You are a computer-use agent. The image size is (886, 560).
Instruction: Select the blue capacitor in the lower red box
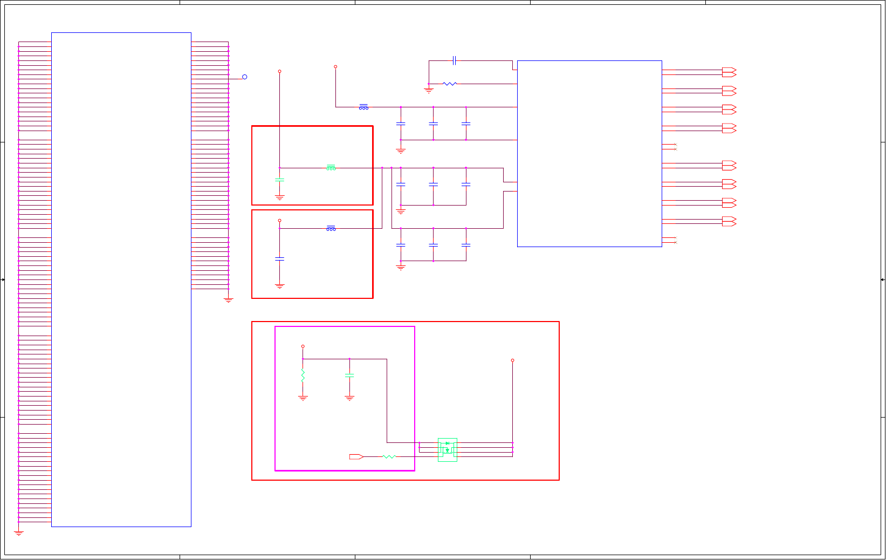(279, 259)
